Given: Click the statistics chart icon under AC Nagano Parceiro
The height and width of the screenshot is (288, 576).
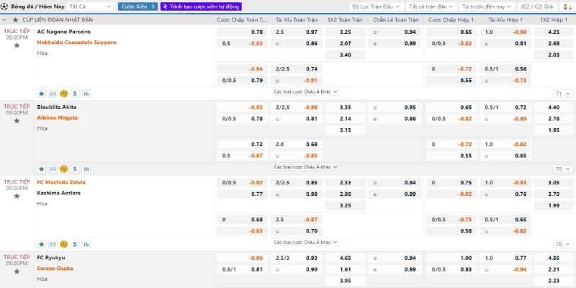Looking at the screenshot, I should 86,94.
